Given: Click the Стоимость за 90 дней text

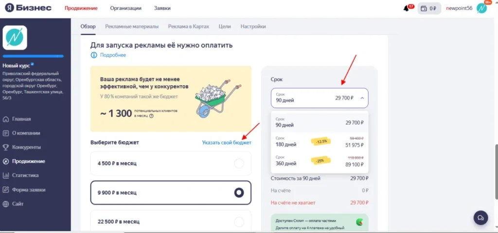Looking at the screenshot, I should click(295, 179).
